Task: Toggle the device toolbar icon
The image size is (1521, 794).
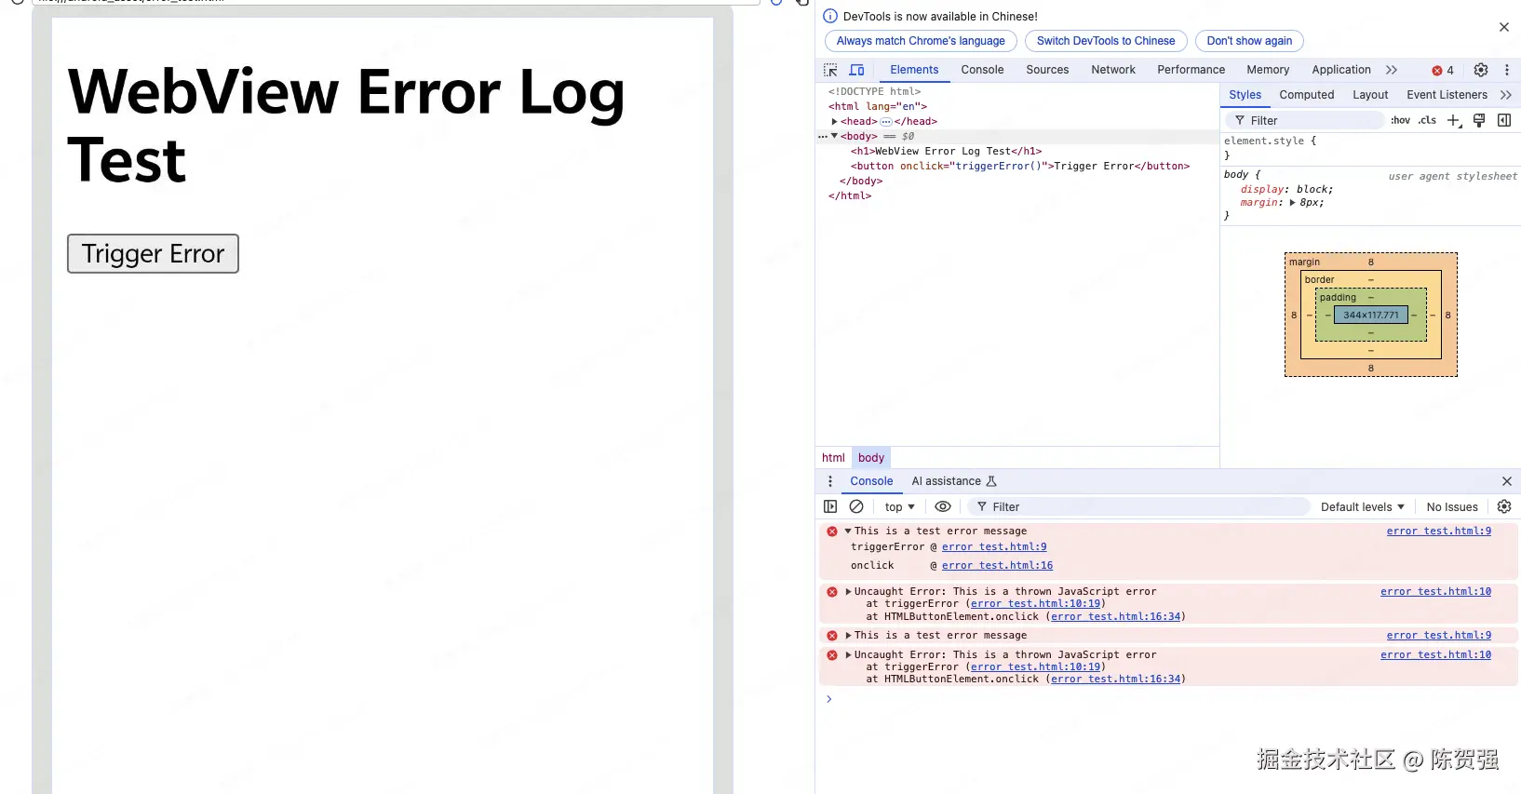Action: coord(857,70)
